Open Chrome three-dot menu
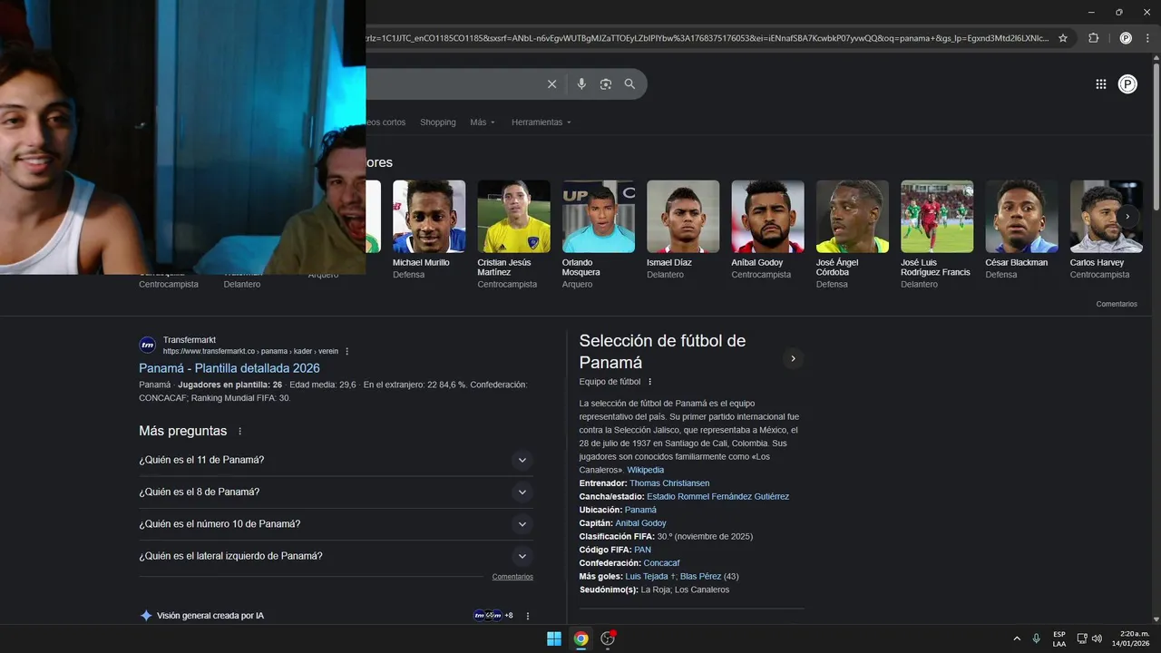 click(1149, 38)
